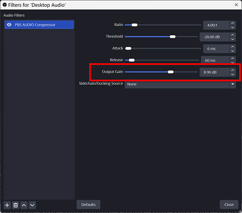The width and height of the screenshot is (242, 213).
Task: Click the Threshold label
Action: click(115, 36)
